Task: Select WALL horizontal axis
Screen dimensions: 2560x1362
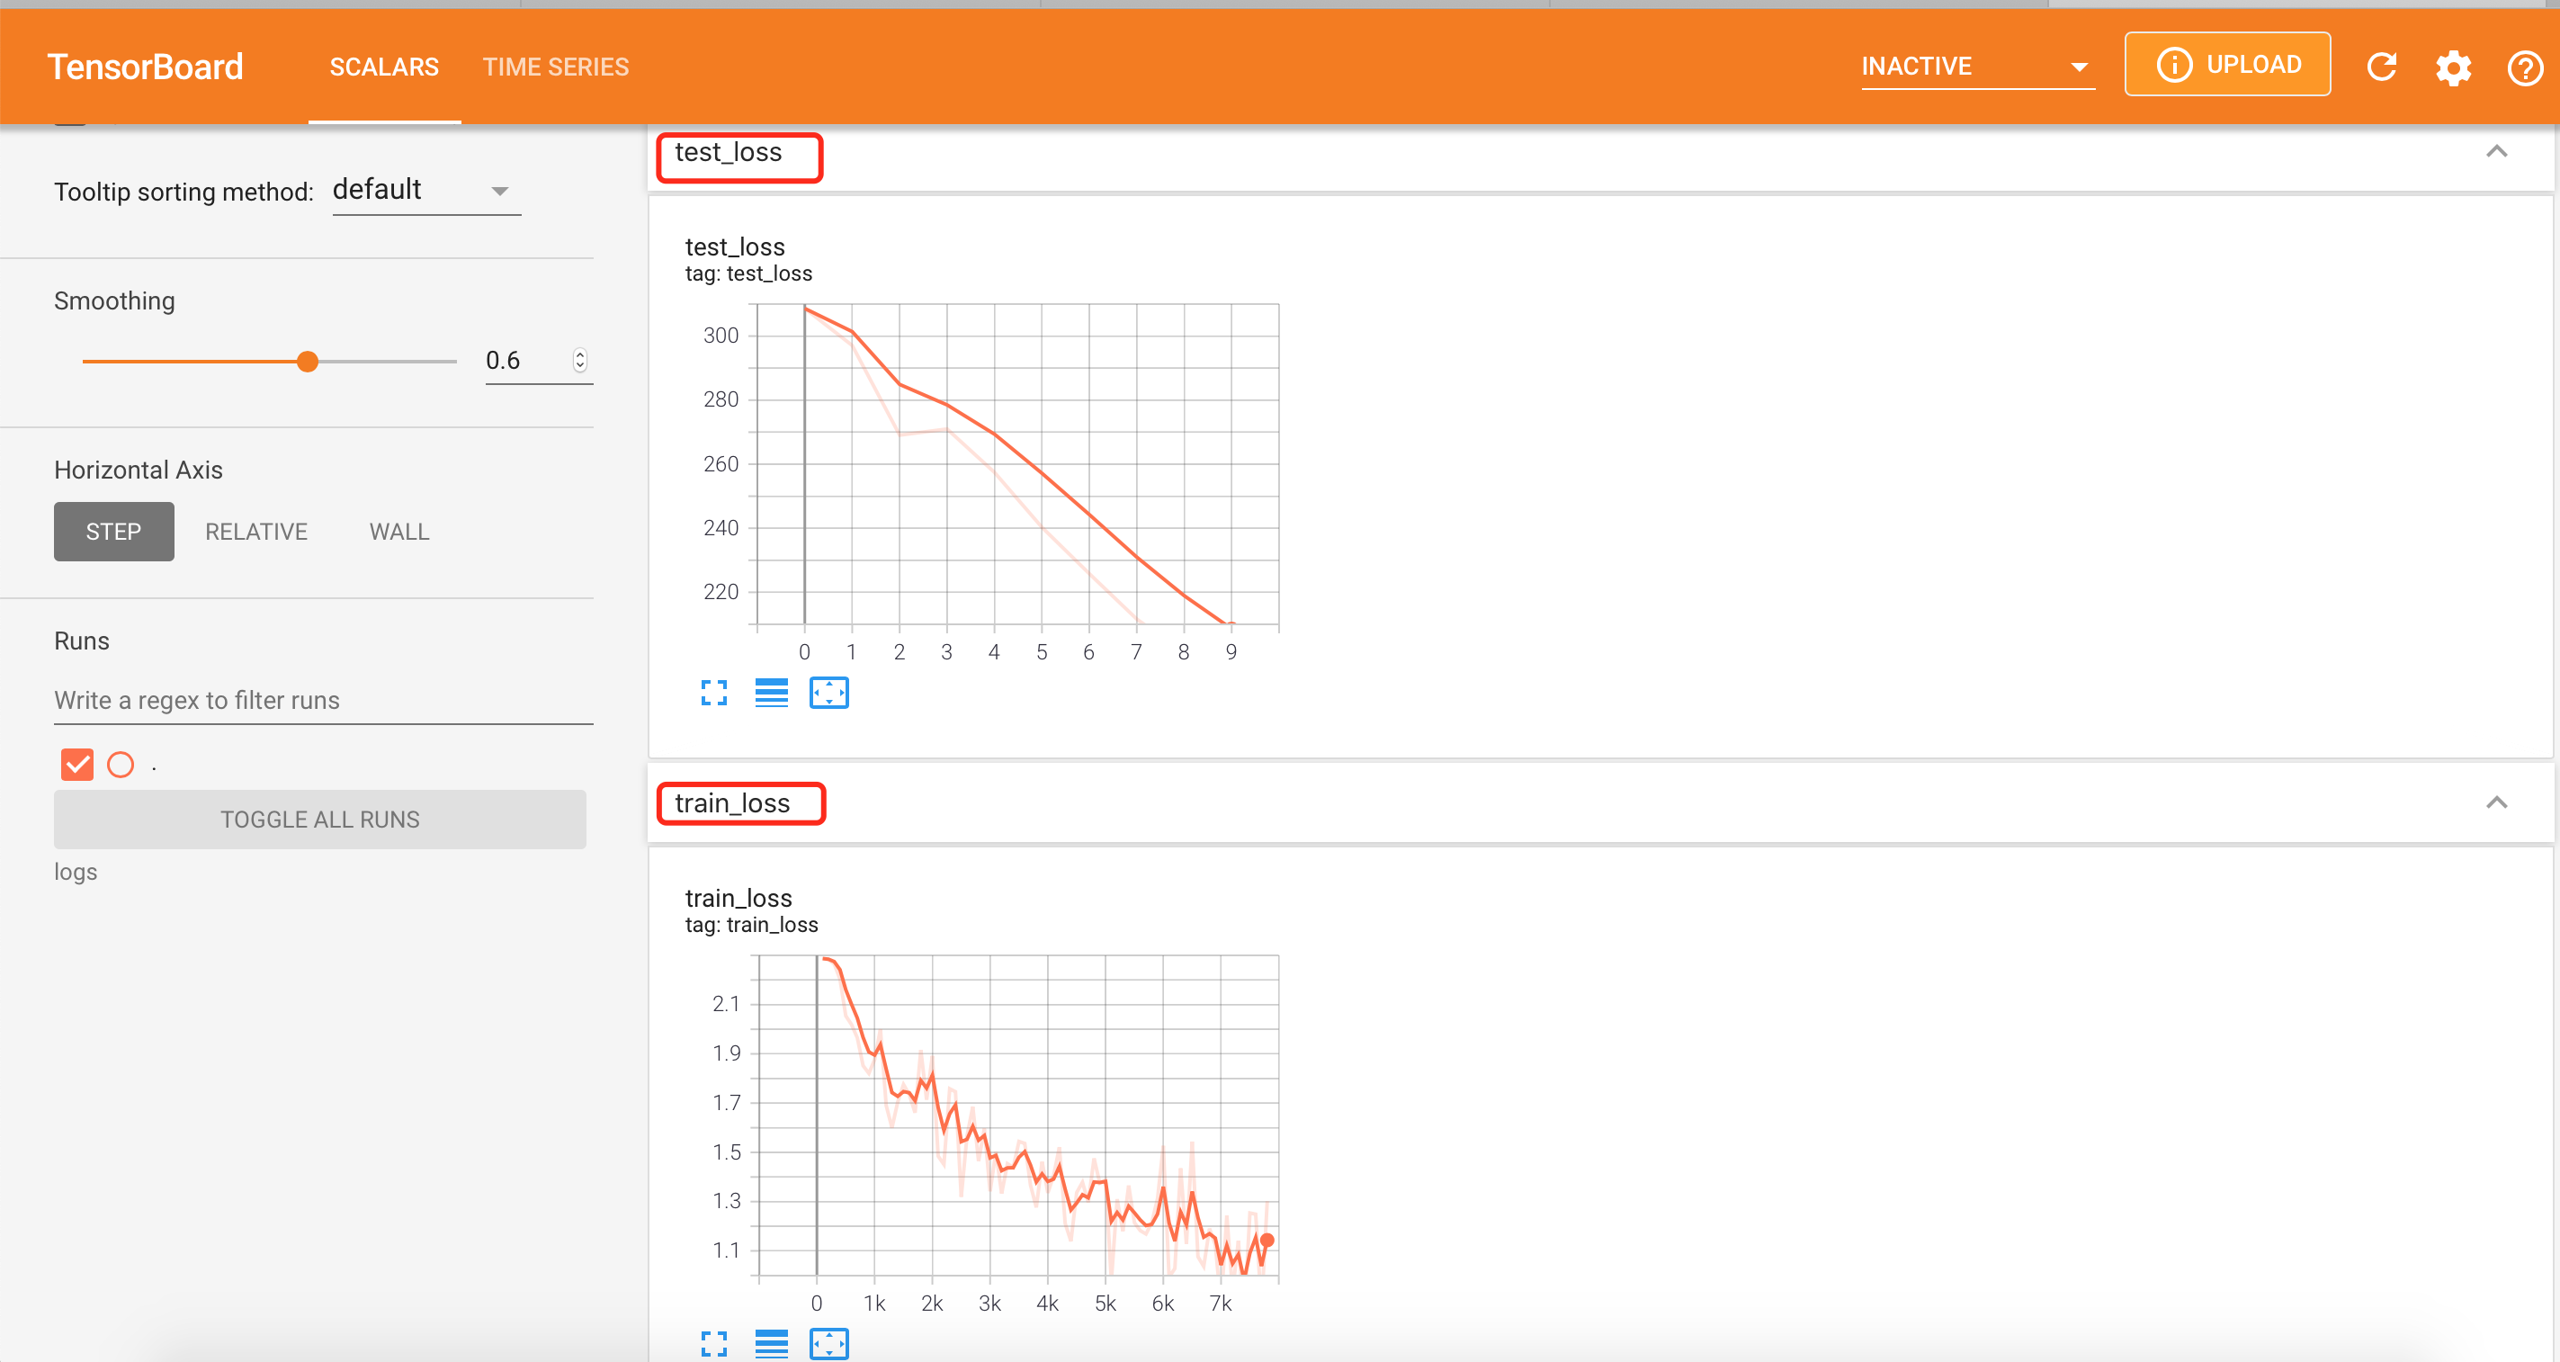Action: tap(399, 532)
